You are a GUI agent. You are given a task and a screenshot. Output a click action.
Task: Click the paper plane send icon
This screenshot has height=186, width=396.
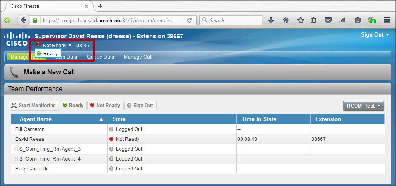tap(343, 20)
